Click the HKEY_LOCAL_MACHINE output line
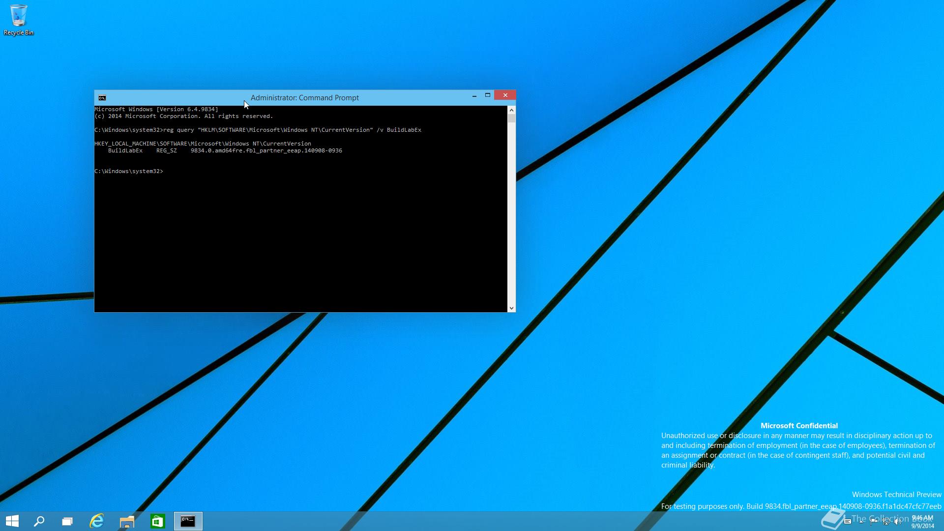Screen dimensions: 944x531 (x=203, y=144)
